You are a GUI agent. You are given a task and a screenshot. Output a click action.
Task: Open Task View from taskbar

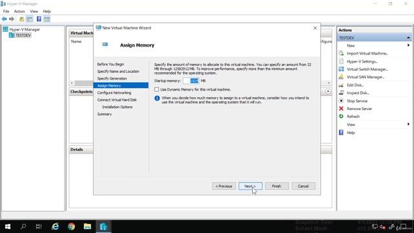tap(39, 227)
